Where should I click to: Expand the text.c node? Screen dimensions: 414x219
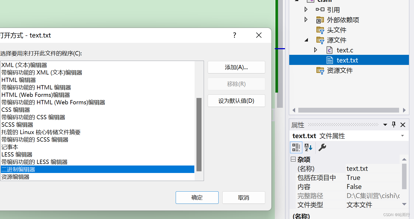tap(316, 50)
